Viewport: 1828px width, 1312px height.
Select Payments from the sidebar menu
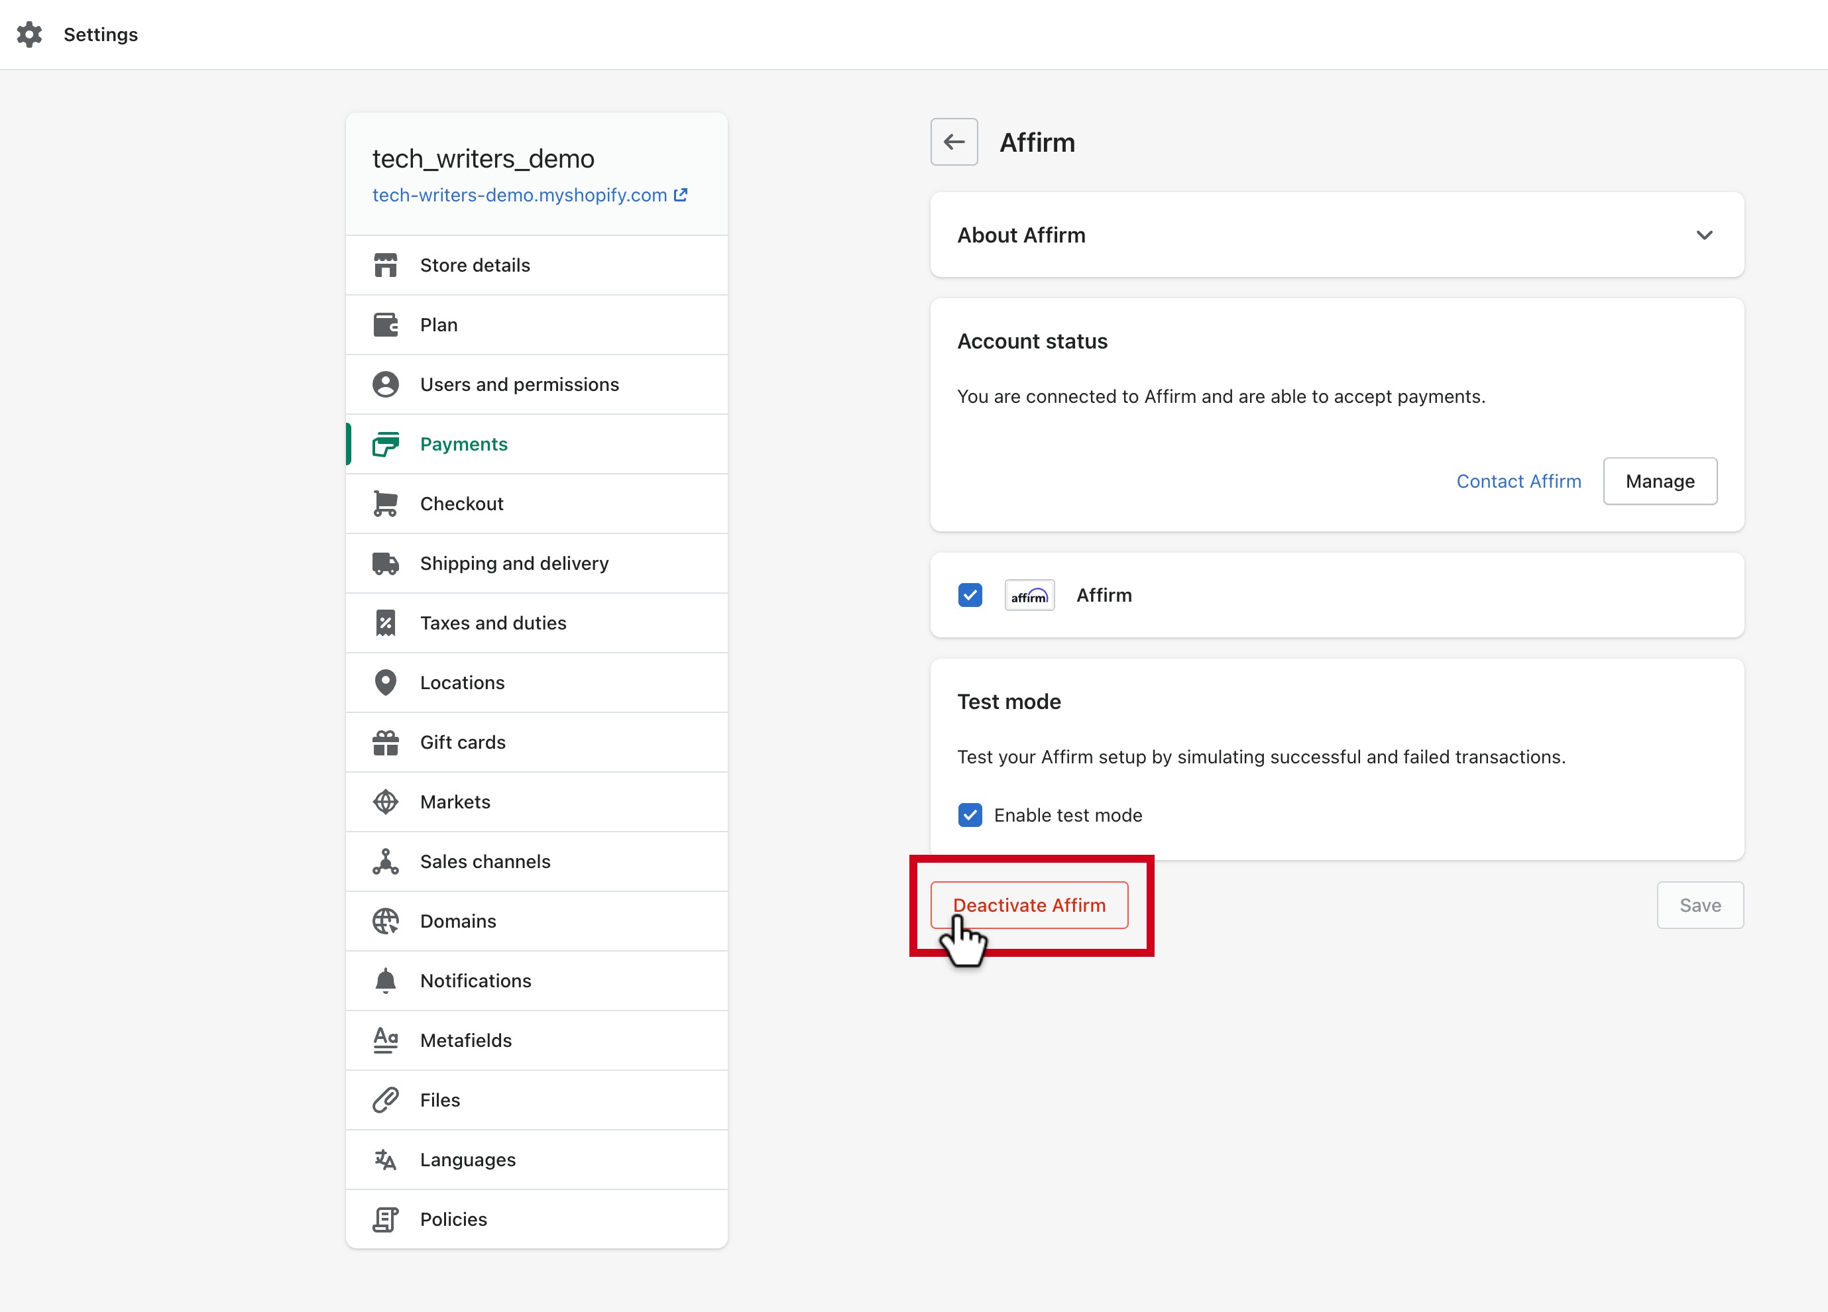point(463,443)
